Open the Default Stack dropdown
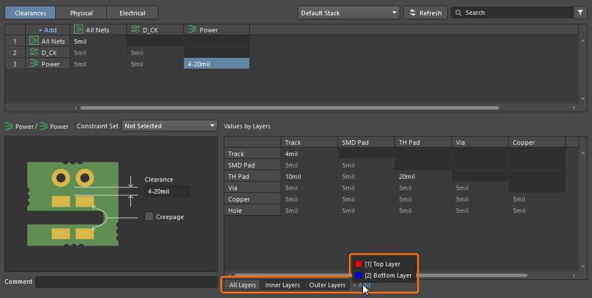592x298 pixels. [x=348, y=12]
